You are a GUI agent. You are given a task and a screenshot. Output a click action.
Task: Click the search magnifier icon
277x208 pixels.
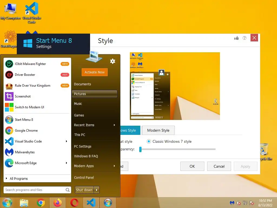coord(67,190)
